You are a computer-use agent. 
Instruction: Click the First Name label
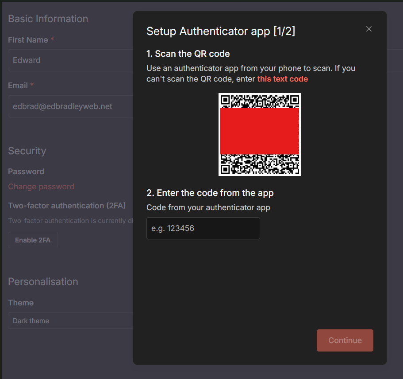[28, 40]
